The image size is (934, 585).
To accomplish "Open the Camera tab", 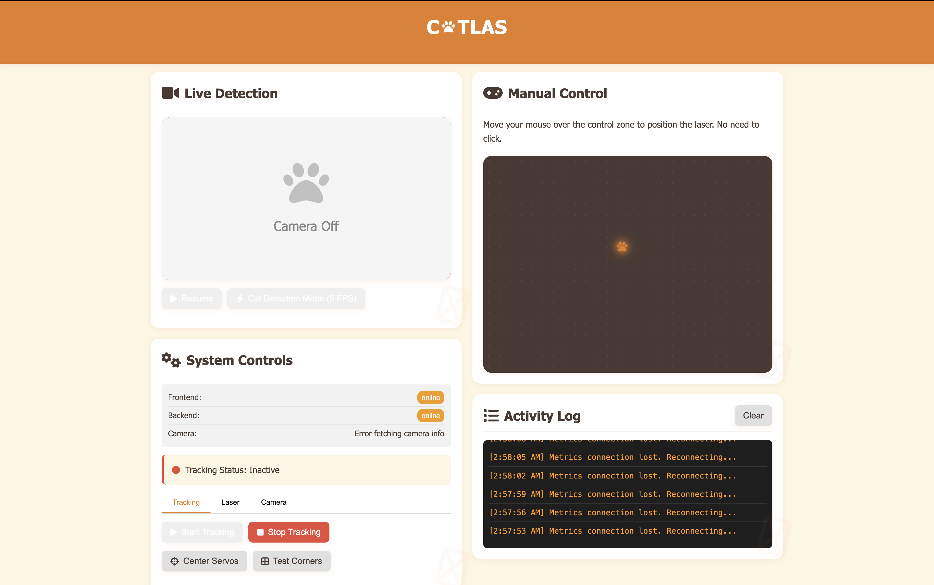I will pyautogui.click(x=273, y=502).
